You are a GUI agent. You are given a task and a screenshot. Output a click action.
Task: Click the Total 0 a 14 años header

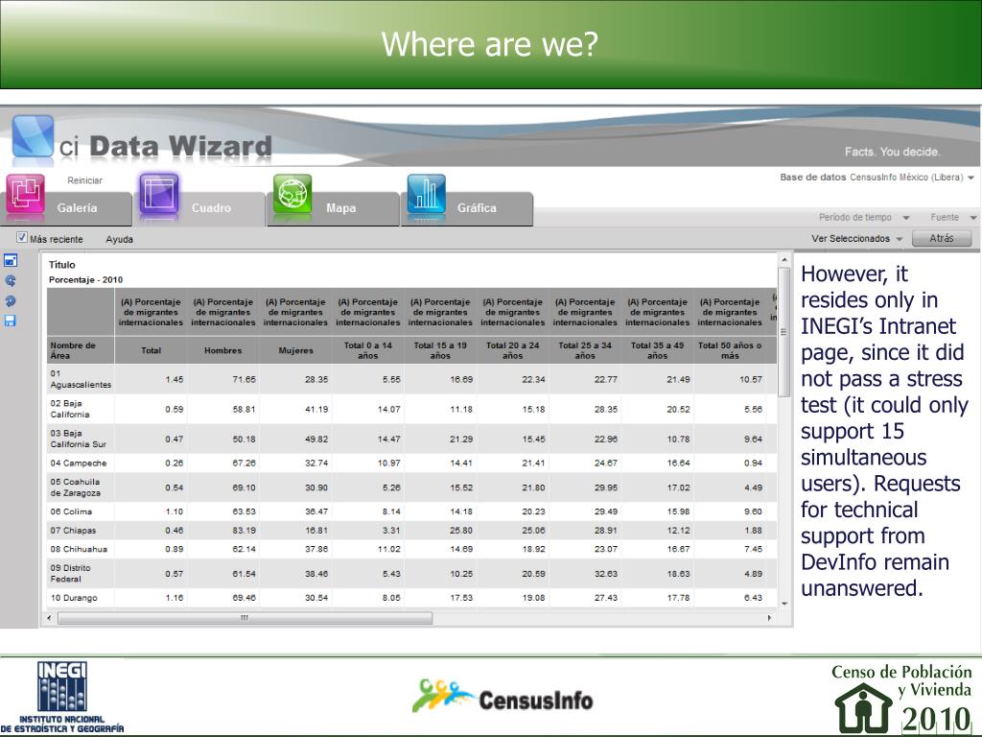(x=368, y=350)
